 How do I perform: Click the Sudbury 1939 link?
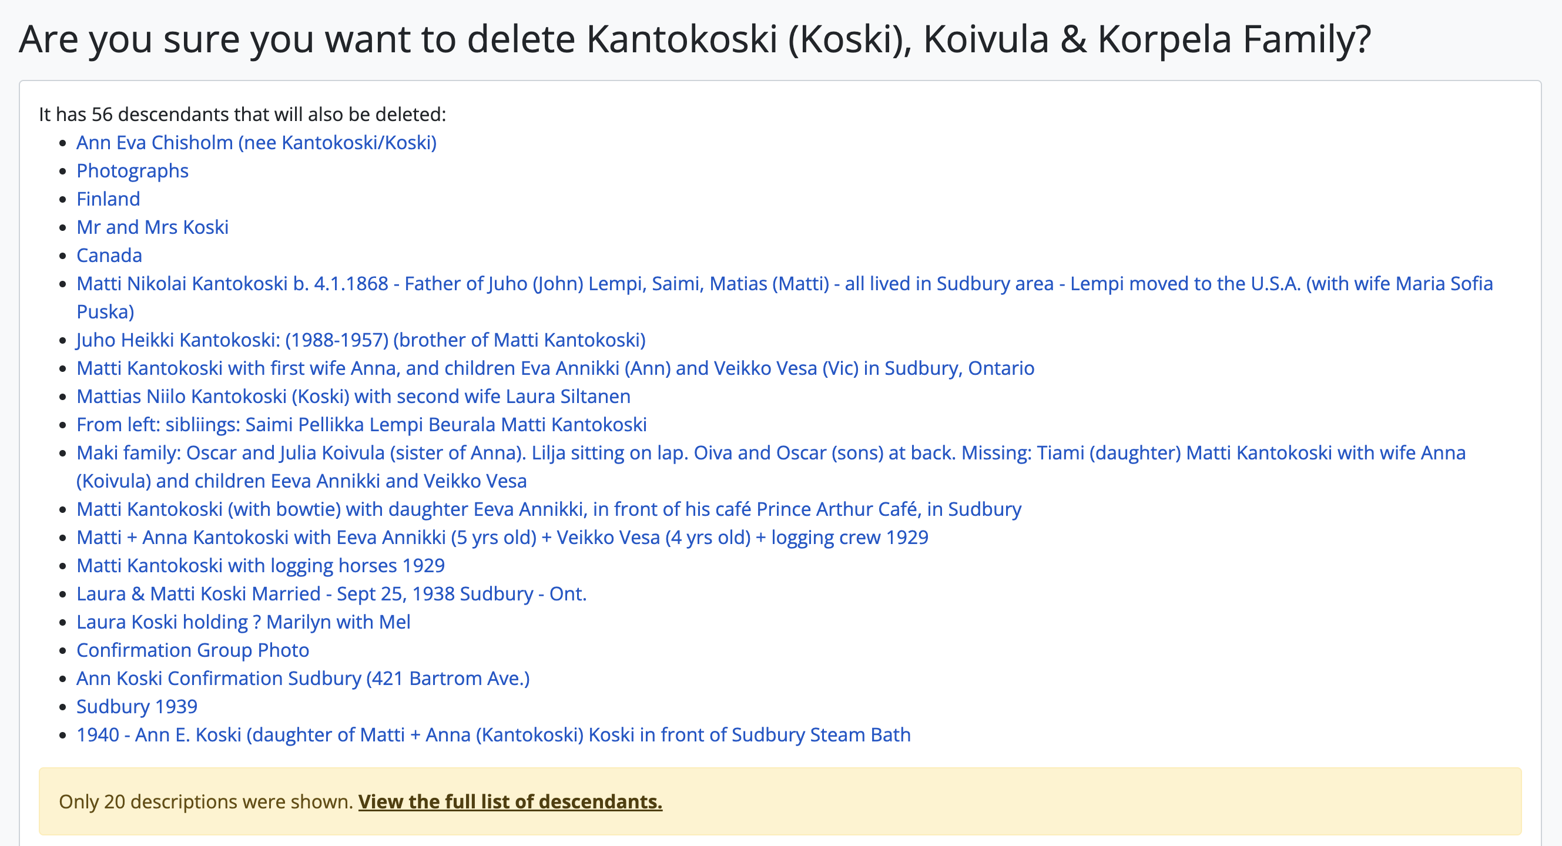pos(136,707)
